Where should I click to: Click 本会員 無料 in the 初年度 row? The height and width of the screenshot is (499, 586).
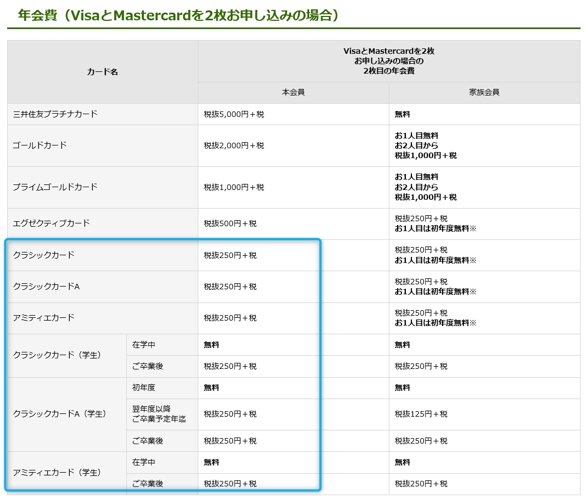pyautogui.click(x=211, y=388)
